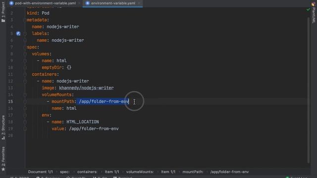Viewport: 317px width, 178px height.
Task: Collapse the metadata block fold marker
Action: click(25, 20)
